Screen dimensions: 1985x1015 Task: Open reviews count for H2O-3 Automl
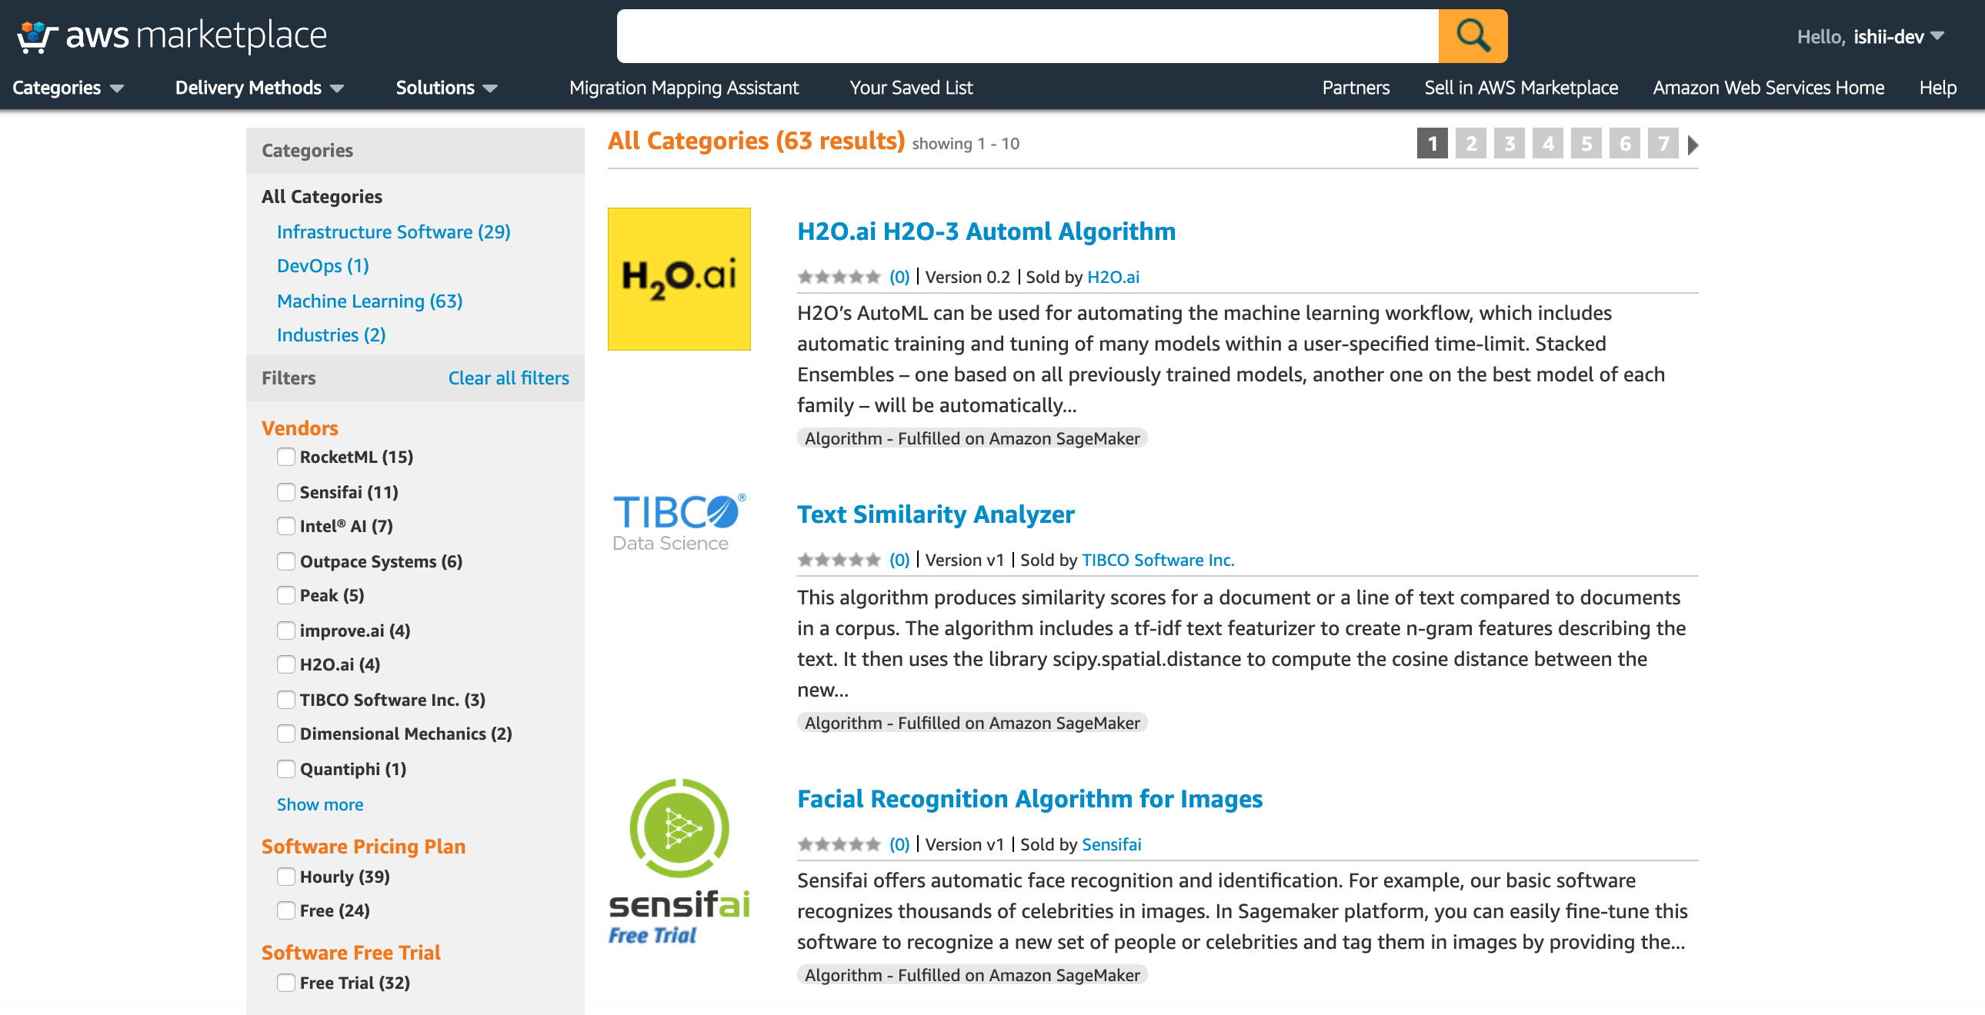coord(899,277)
